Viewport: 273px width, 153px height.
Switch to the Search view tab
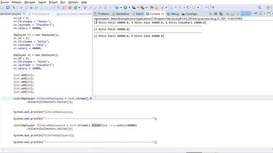pos(138,14)
